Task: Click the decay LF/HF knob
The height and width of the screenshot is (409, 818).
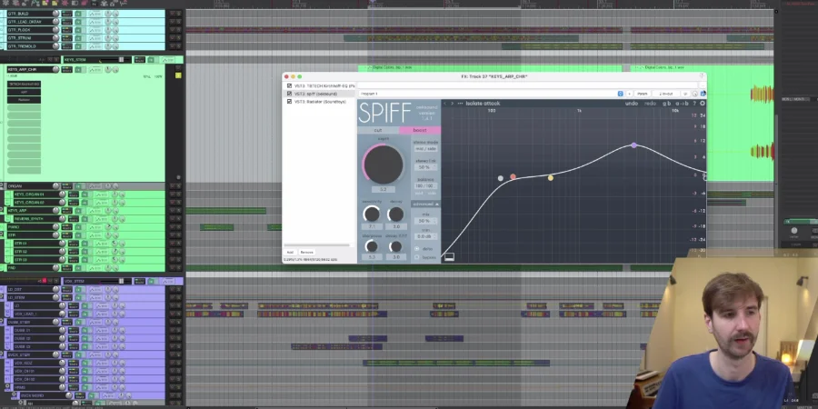Action: pyautogui.click(x=396, y=246)
